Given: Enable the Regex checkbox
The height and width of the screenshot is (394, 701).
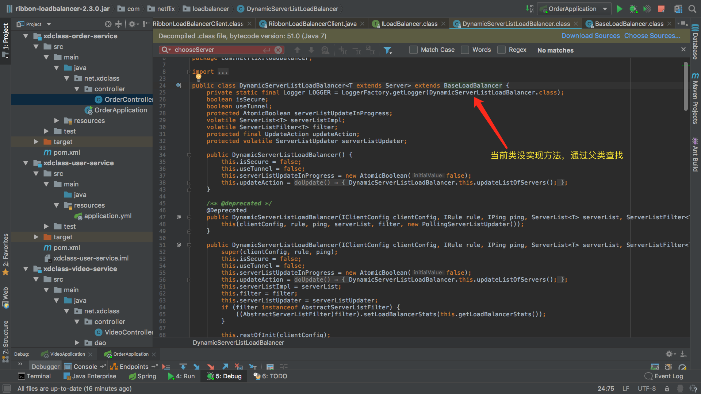Looking at the screenshot, I should coord(502,50).
